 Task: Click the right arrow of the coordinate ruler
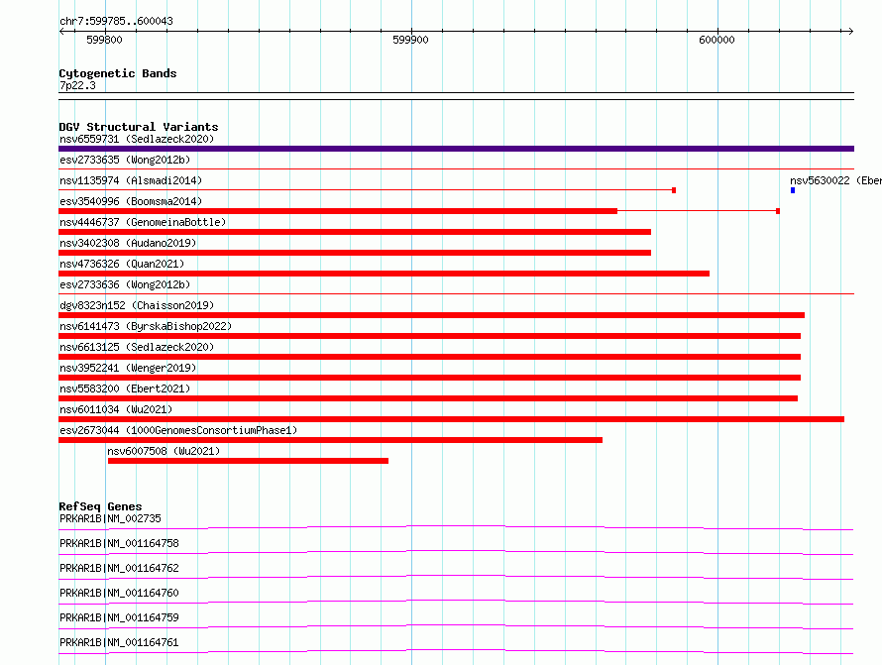coord(851,31)
